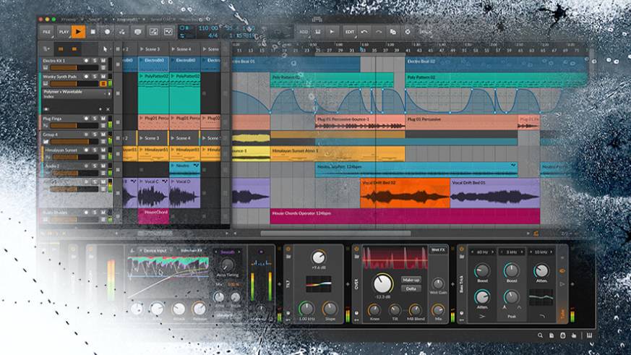Solo the Electro Kit 1 track

[x=95, y=61]
